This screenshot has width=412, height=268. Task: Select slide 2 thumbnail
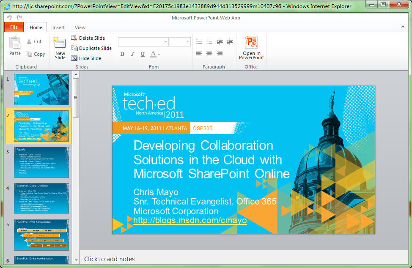(x=41, y=126)
